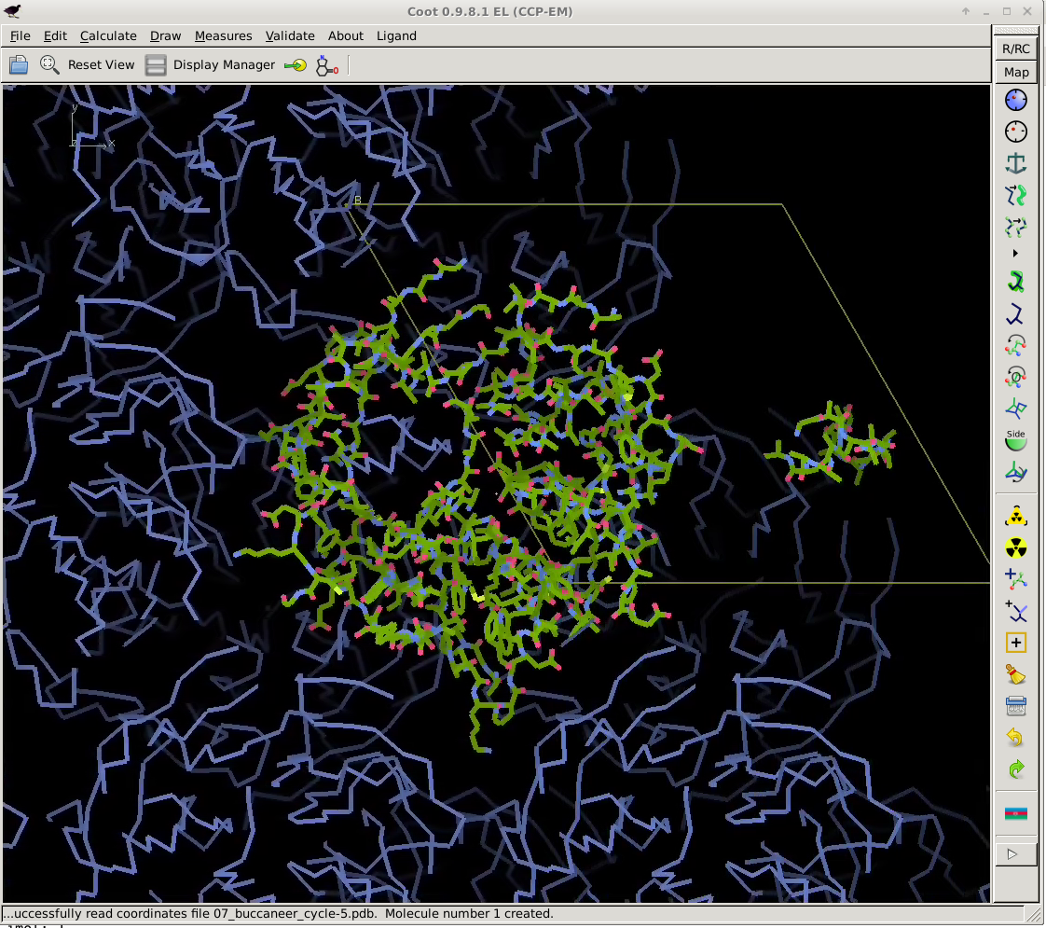This screenshot has height=928, width=1046.
Task: Open the About menu
Action: pyautogui.click(x=346, y=36)
